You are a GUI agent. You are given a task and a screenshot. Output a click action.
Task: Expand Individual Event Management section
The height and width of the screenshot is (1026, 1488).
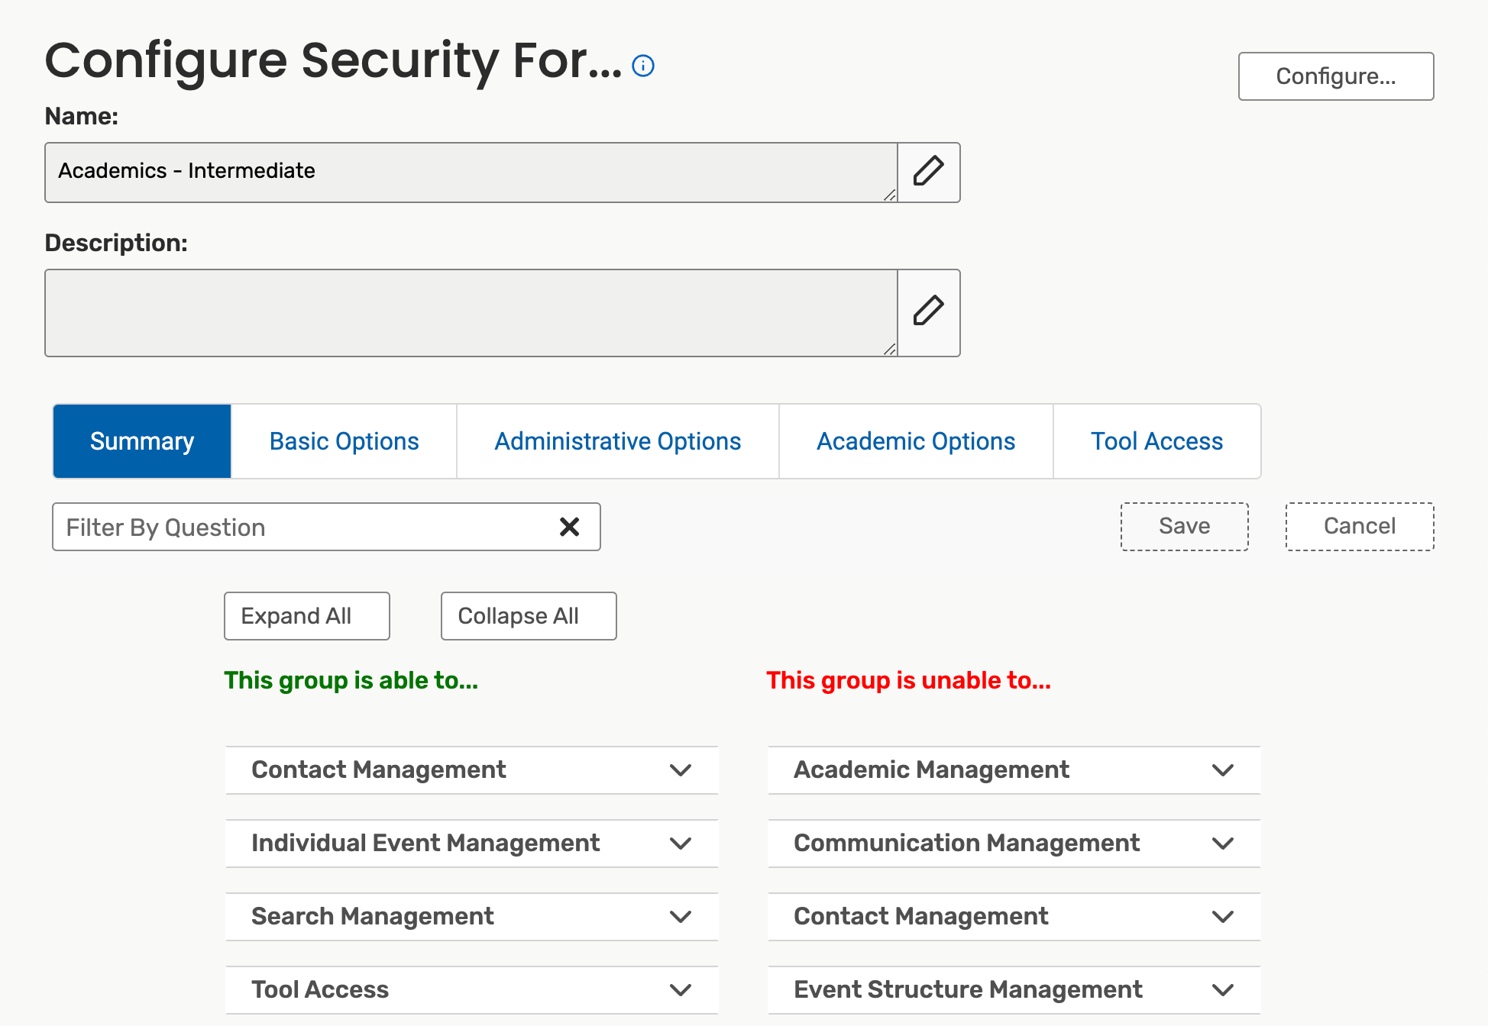click(x=471, y=844)
